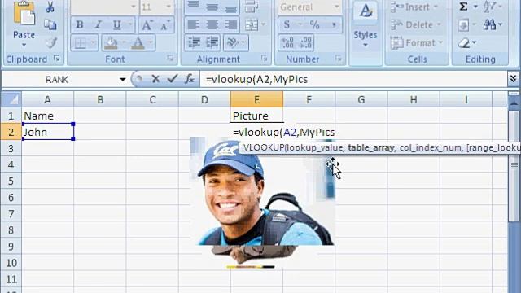The width and height of the screenshot is (521, 293).
Task: Click the Clear eraser icon
Action: [x=464, y=42]
